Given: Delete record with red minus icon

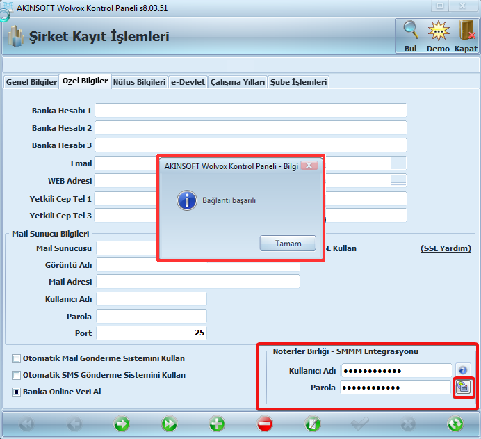Looking at the screenshot, I should pyautogui.click(x=265, y=424).
